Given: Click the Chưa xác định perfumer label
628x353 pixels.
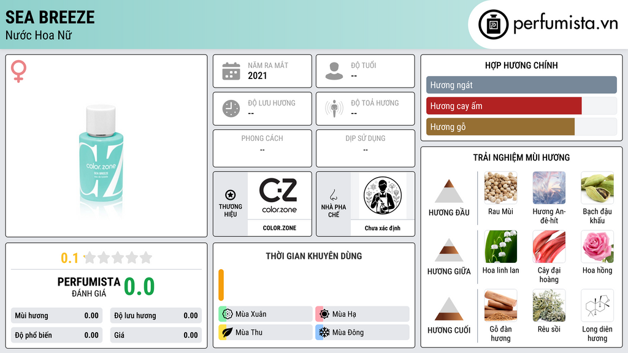Looking at the screenshot, I should coord(383,228).
